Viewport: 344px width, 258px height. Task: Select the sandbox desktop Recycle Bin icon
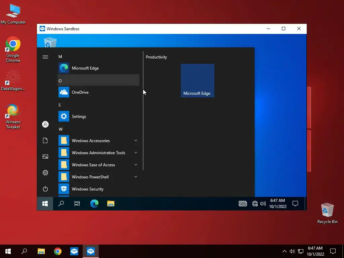click(x=50, y=42)
